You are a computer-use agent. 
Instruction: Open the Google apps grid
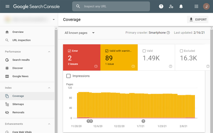pyautogui.click(x=196, y=6)
